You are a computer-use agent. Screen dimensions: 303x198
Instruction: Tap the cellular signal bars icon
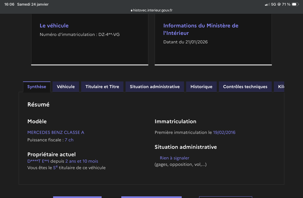[267, 5]
